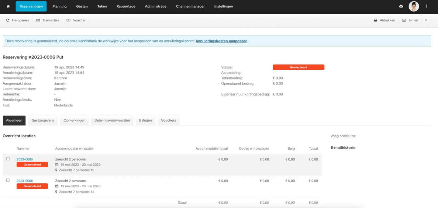Switch to the Betalingsvoorwaarden tab
The height and width of the screenshot is (208, 438).
pyautogui.click(x=112, y=120)
